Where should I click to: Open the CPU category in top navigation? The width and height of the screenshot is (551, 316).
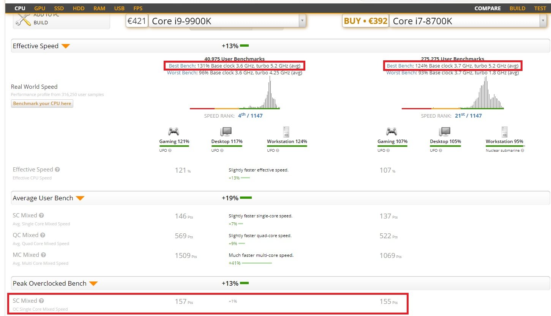click(20, 8)
